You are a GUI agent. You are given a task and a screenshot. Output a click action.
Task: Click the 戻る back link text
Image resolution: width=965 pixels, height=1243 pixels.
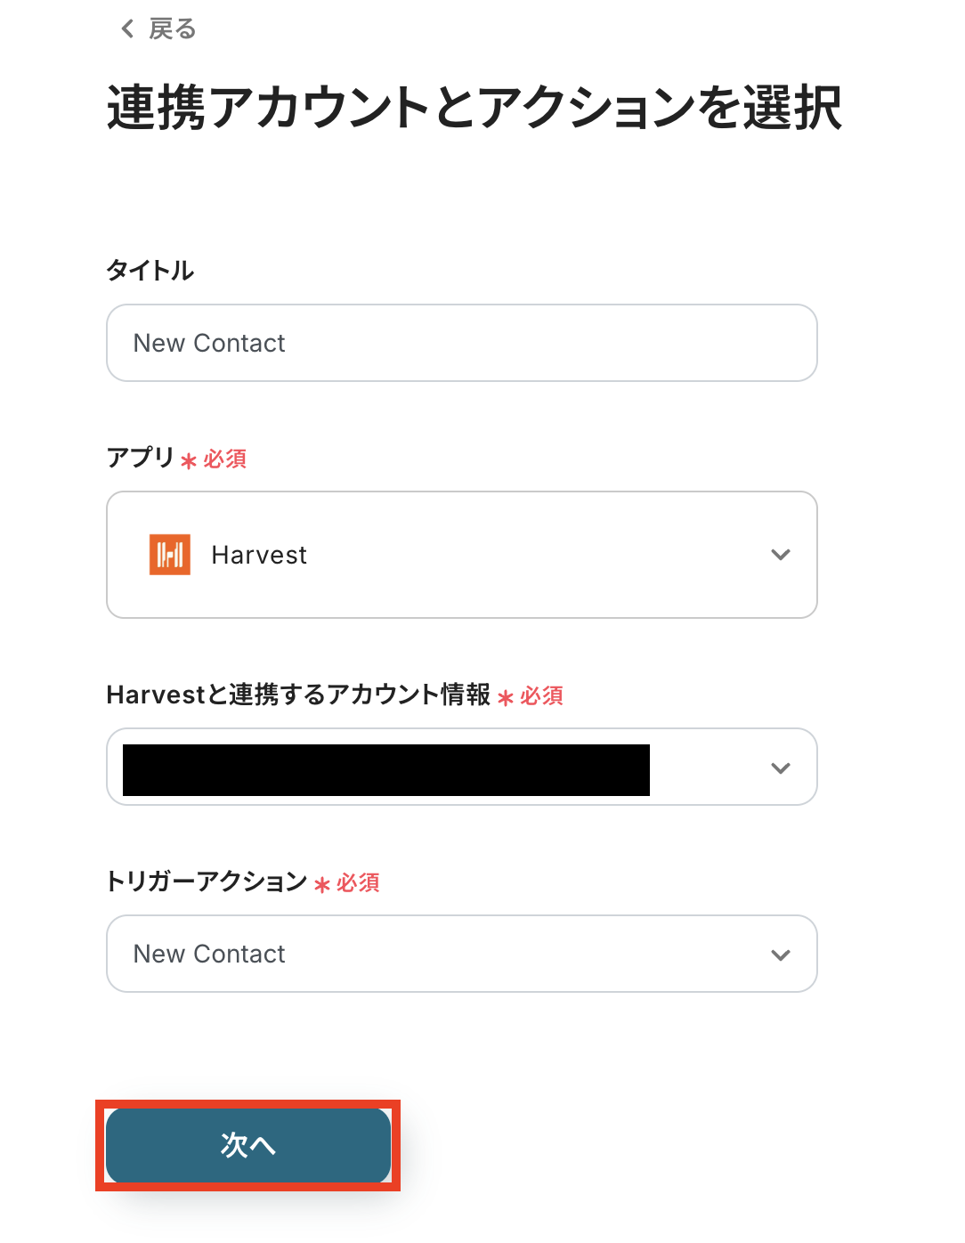point(173,29)
